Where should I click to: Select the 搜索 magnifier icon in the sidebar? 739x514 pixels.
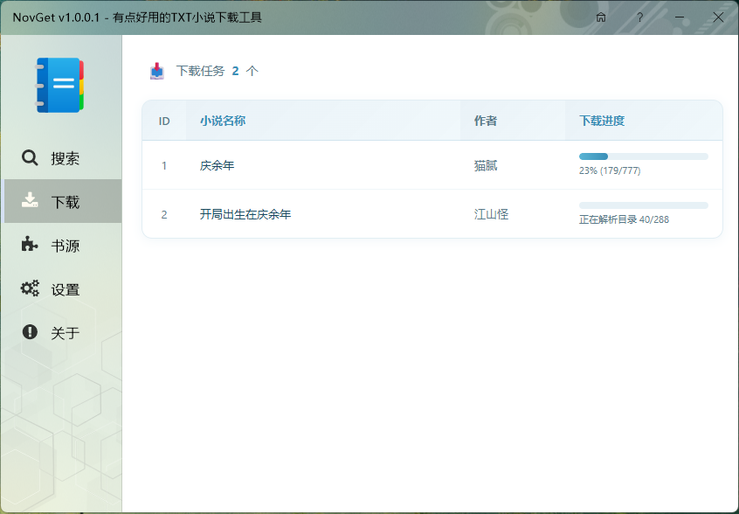[x=30, y=158]
